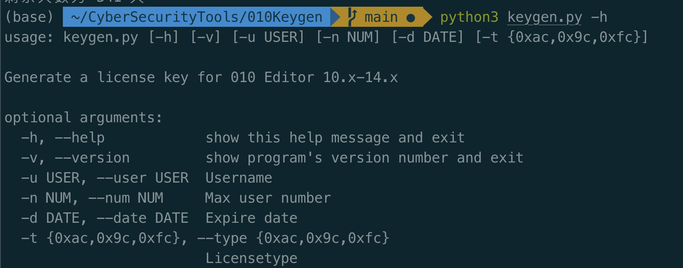Click the python3 command word
The width and height of the screenshot is (683, 268).
[469, 17]
